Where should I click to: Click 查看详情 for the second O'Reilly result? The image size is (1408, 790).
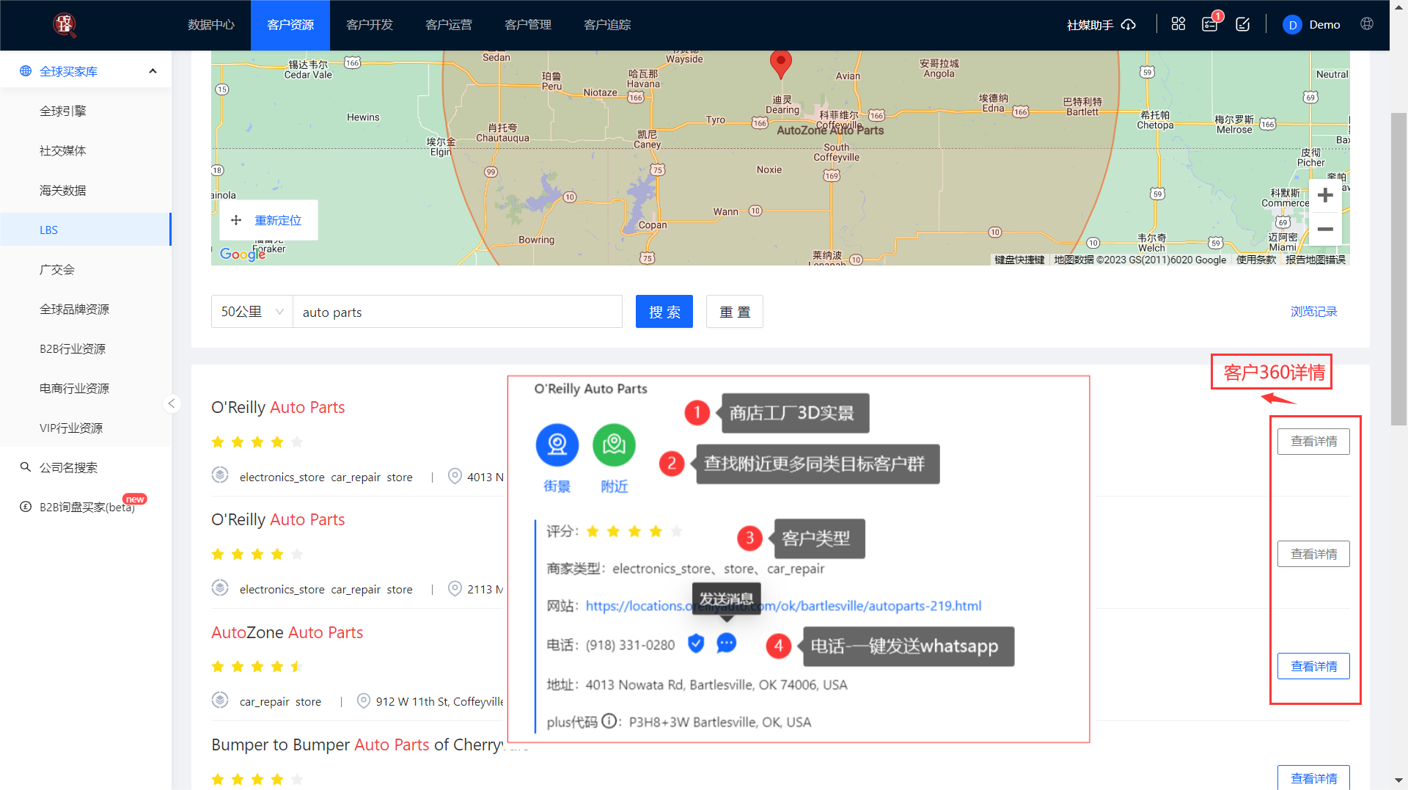(1313, 554)
